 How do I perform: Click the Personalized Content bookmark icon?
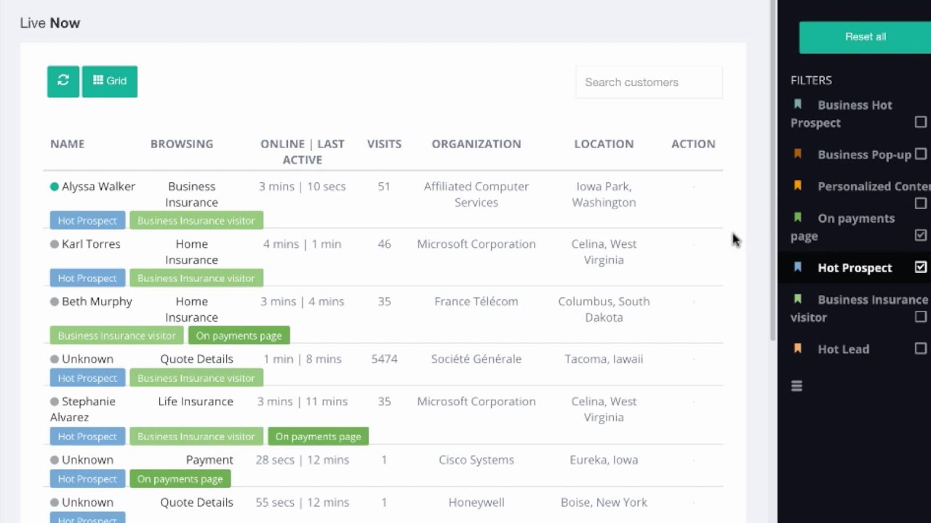[x=798, y=186]
